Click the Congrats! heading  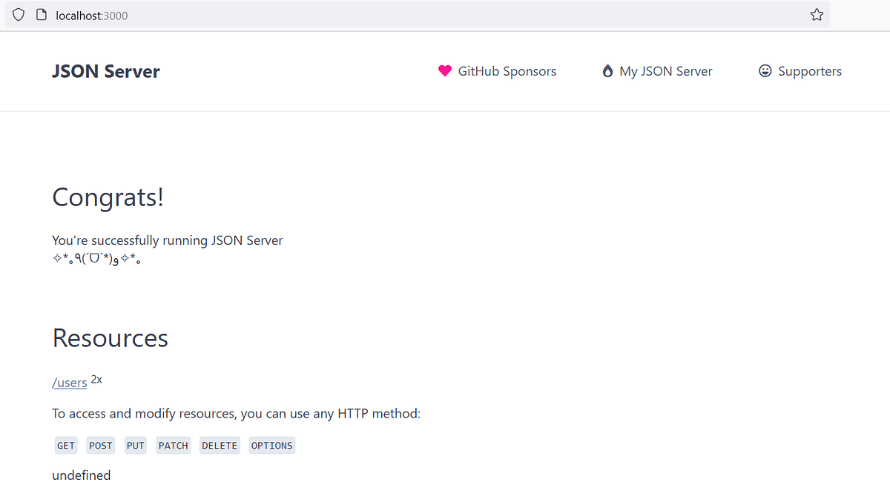click(x=108, y=198)
